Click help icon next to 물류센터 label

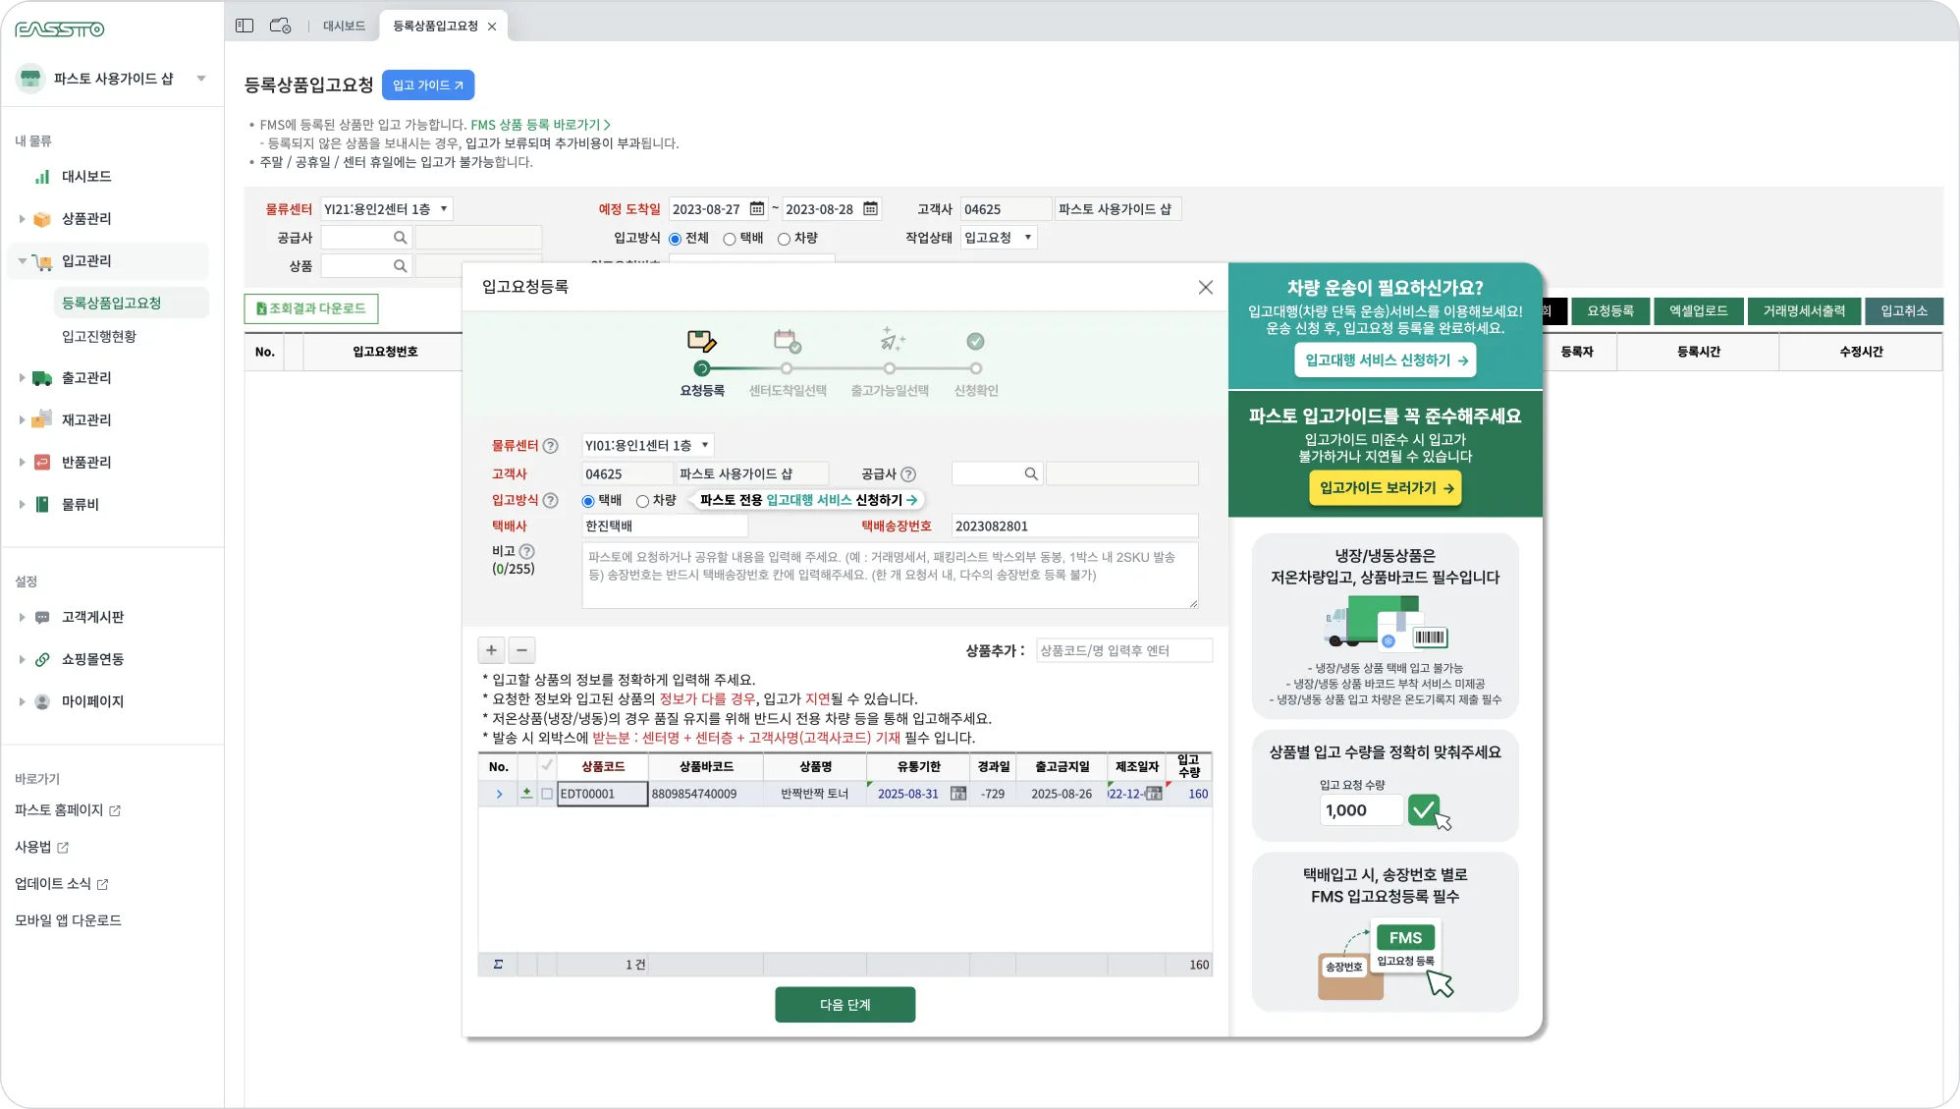(x=551, y=446)
